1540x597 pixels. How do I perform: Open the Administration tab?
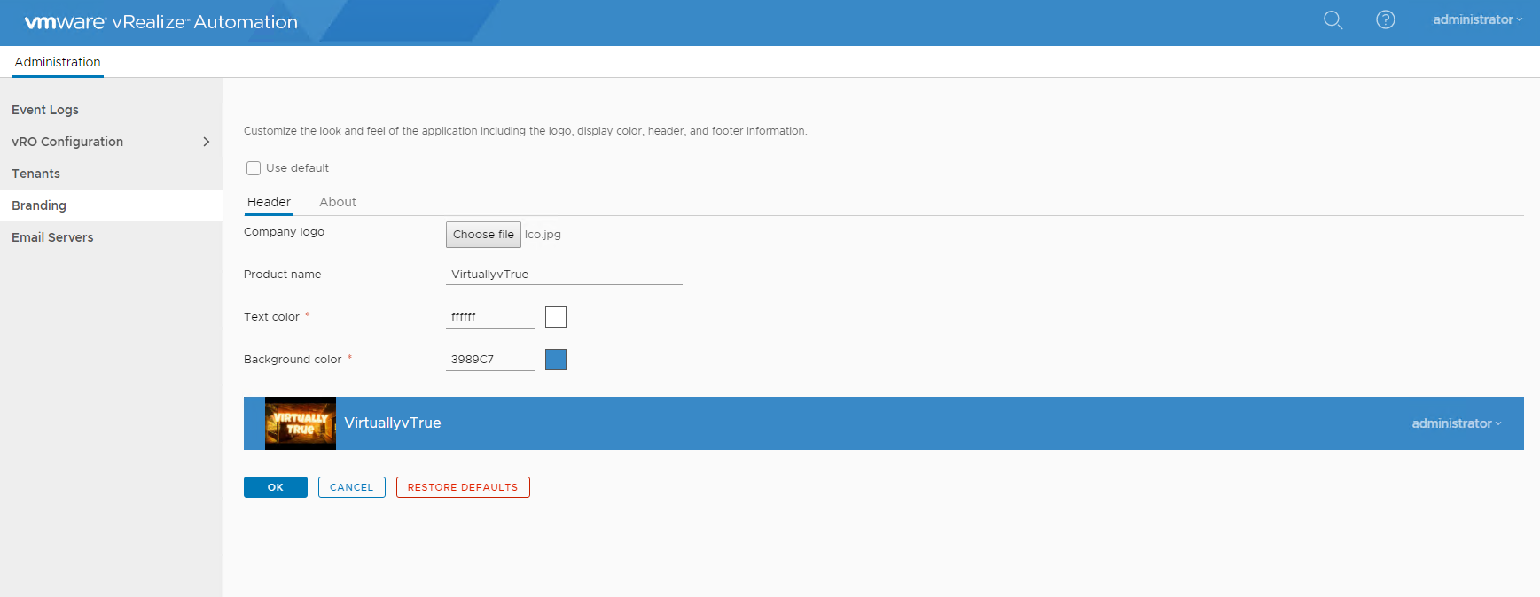tap(58, 62)
